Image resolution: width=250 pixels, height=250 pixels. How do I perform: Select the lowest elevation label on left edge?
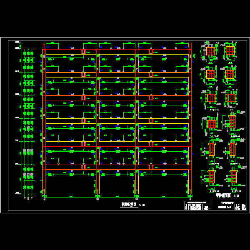pyautogui.click(x=17, y=193)
